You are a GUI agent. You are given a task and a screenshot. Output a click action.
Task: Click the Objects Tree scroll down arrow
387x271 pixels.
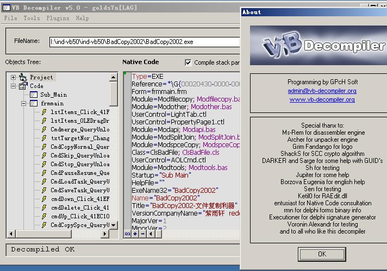click(113, 225)
